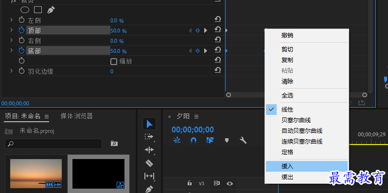This screenshot has height=193, width=388.
Task: Go to next keyframe for 底部
Action: (206, 51)
